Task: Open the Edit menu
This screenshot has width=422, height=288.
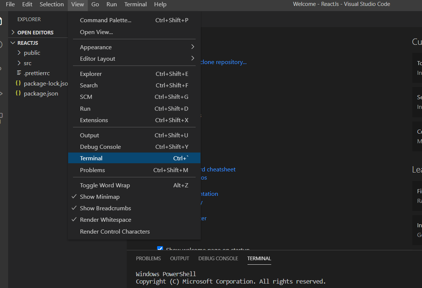Action: point(27,4)
